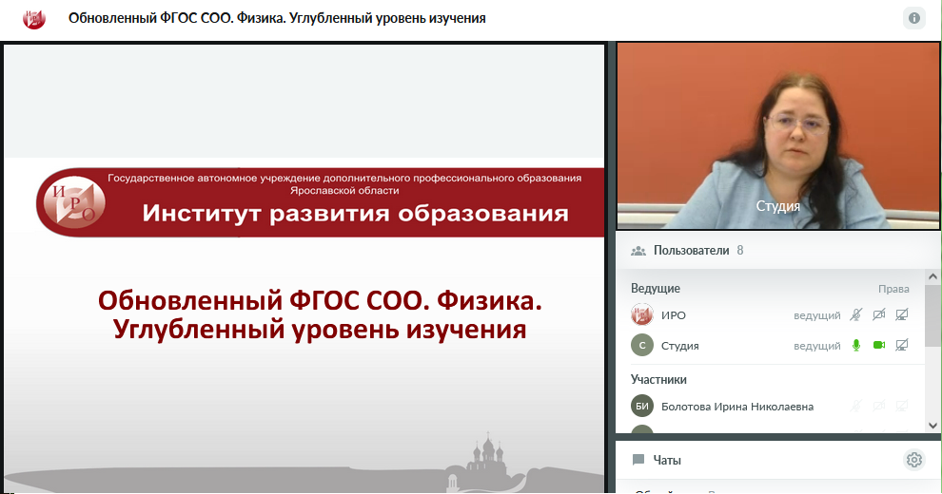Click the БИ participant avatar

641,407
